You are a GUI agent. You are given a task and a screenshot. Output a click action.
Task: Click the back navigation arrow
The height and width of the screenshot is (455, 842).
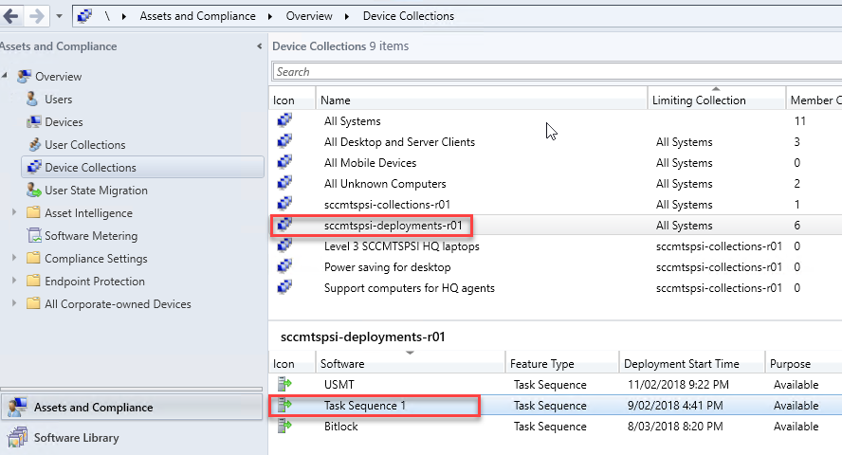pyautogui.click(x=12, y=16)
